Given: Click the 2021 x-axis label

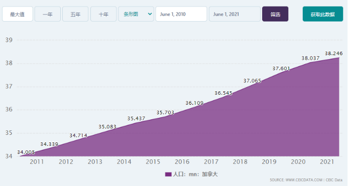Looking at the screenshot, I should point(327,162).
